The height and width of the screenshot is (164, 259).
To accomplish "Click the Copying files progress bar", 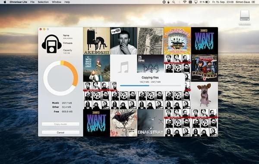I will [150, 85].
